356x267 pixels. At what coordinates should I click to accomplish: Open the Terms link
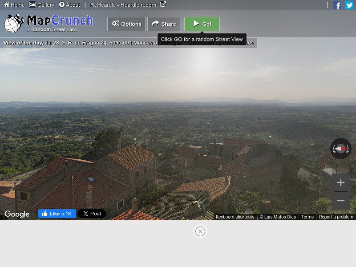(x=307, y=217)
